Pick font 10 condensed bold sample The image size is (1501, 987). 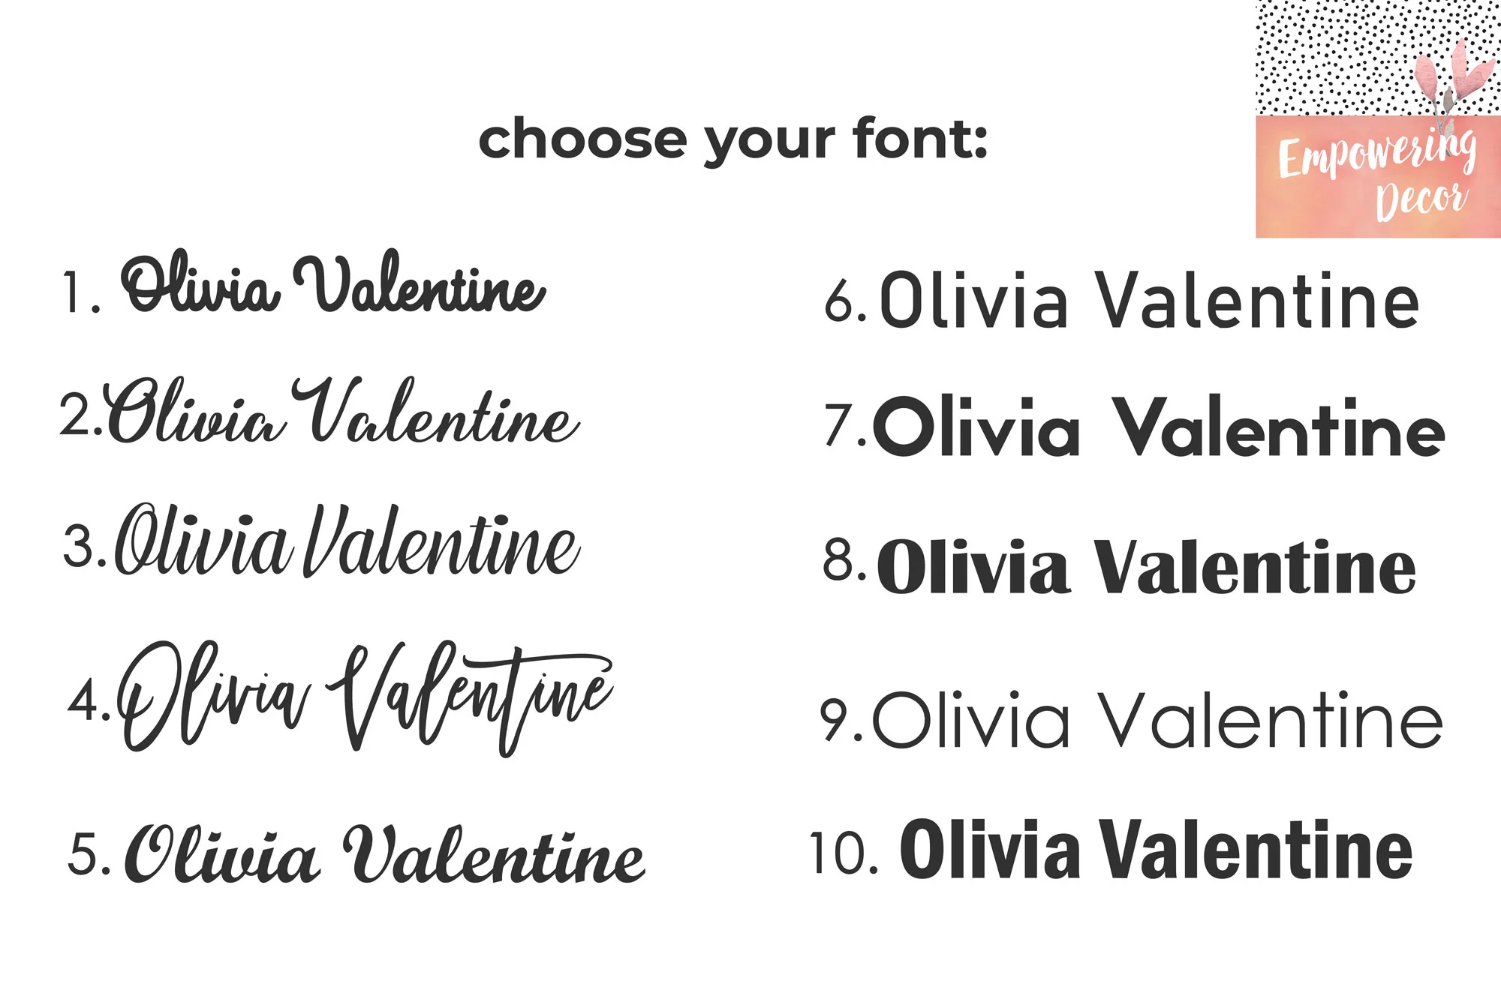pyautogui.click(x=1156, y=849)
